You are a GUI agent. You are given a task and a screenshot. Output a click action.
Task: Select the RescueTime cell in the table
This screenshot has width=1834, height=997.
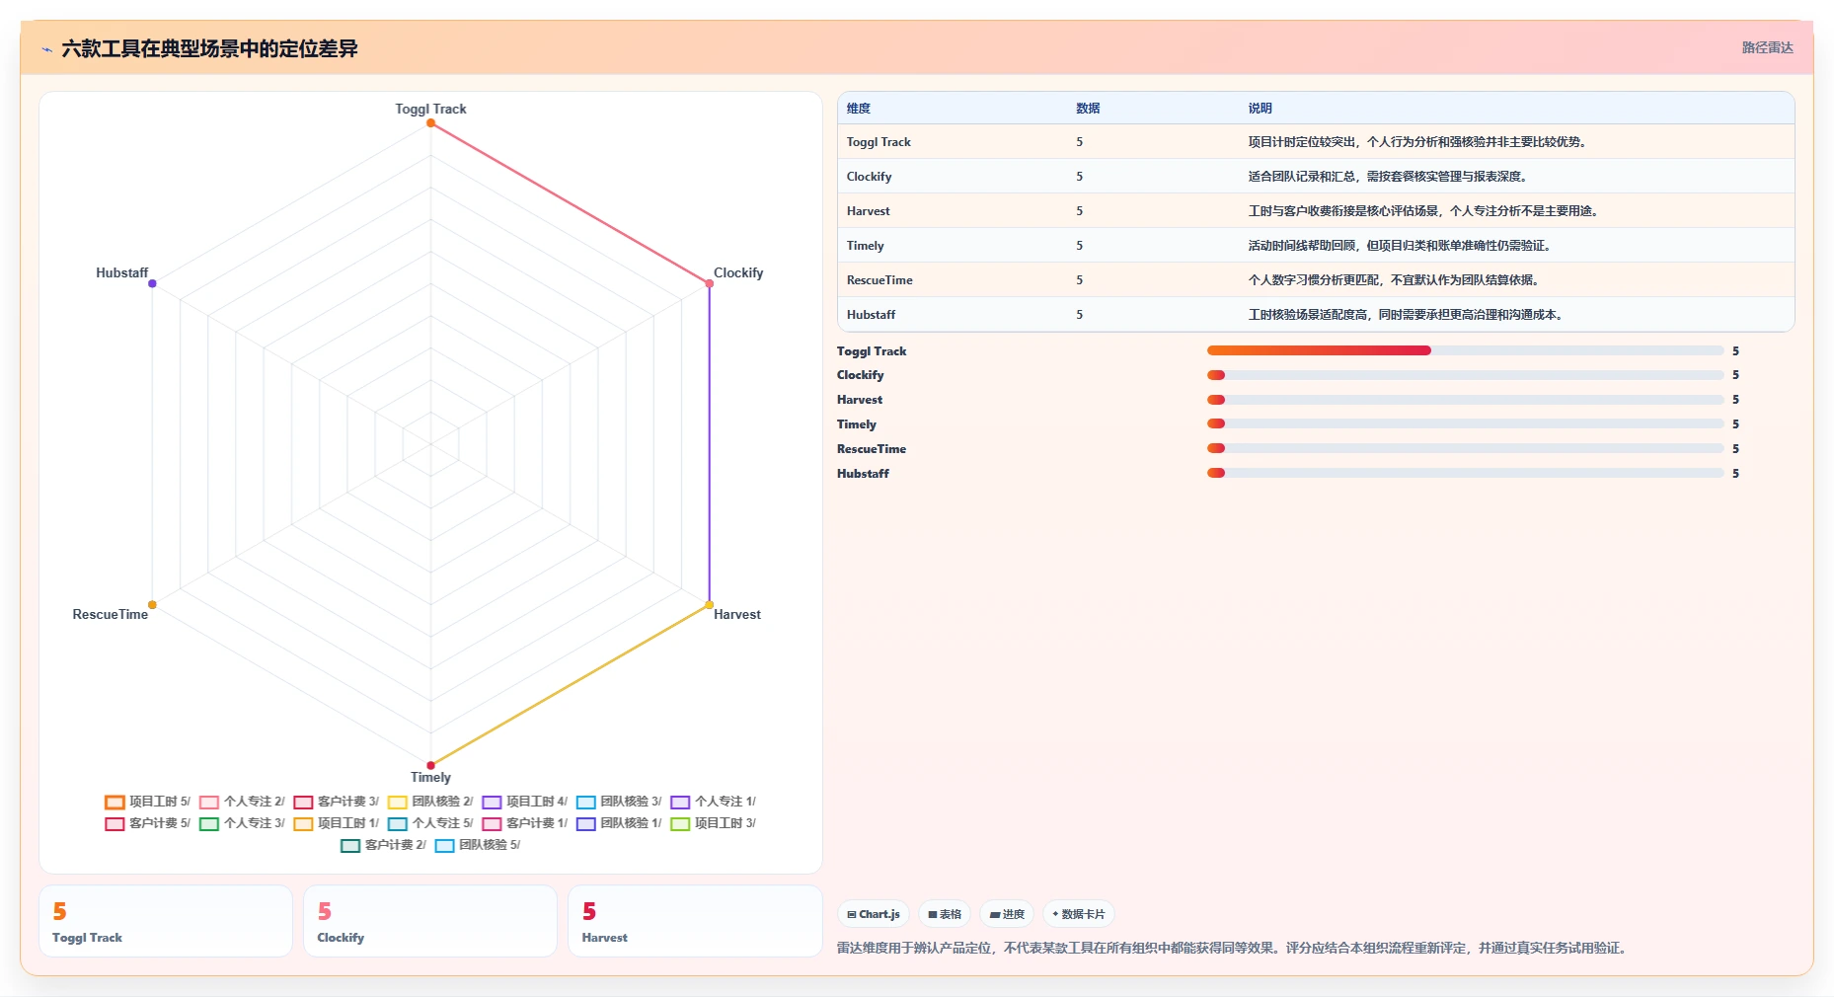click(879, 280)
